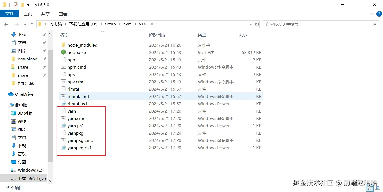Click the refresh icon in the address bar

(x=257, y=24)
